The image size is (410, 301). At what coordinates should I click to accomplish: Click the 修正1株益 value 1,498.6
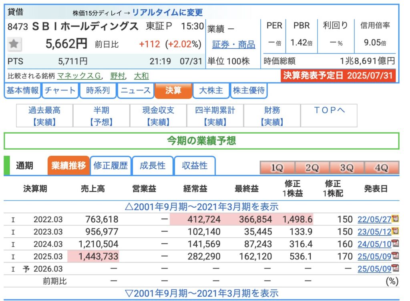point(297,219)
